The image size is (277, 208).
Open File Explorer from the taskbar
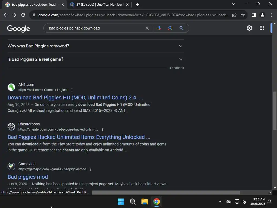pos(144,201)
